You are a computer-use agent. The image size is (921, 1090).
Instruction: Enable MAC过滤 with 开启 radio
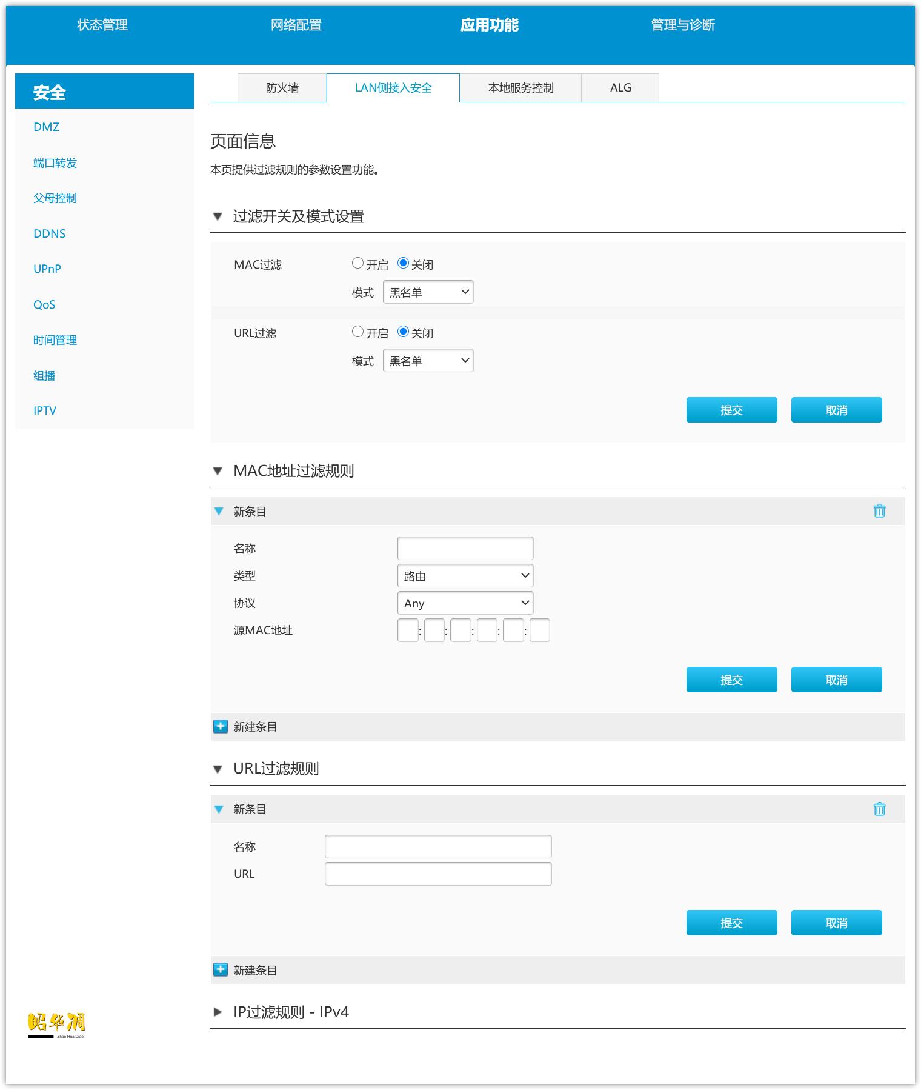pyautogui.click(x=357, y=263)
